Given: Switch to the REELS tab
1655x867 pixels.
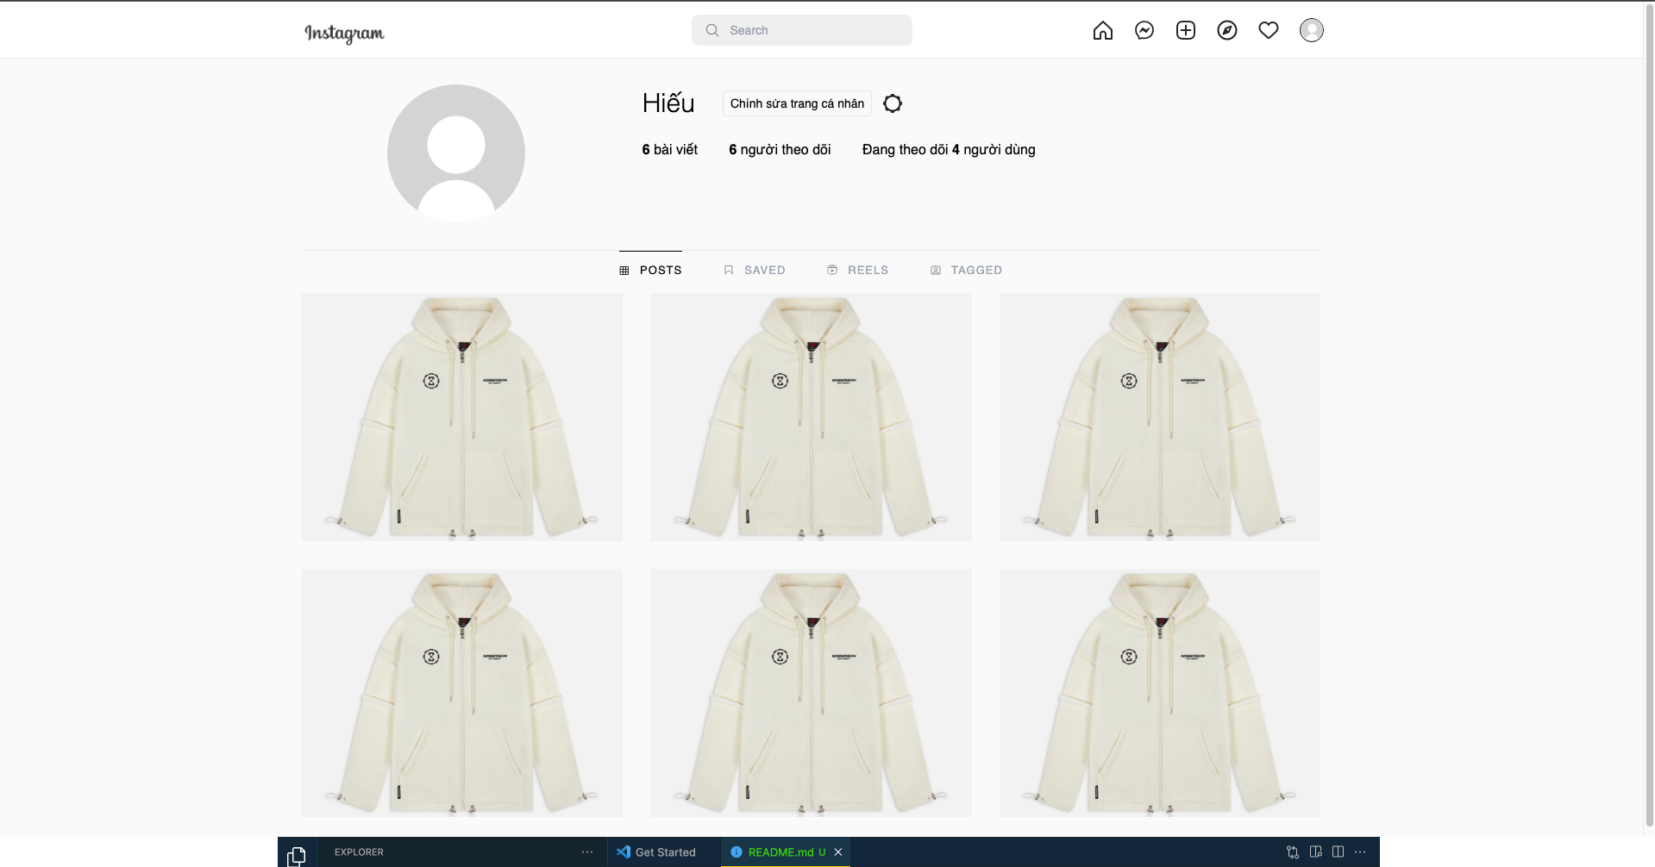Looking at the screenshot, I should click(x=858, y=270).
